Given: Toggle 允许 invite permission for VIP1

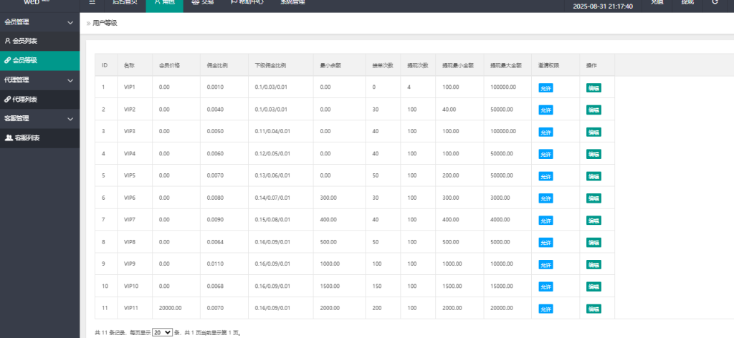Looking at the screenshot, I should point(546,88).
